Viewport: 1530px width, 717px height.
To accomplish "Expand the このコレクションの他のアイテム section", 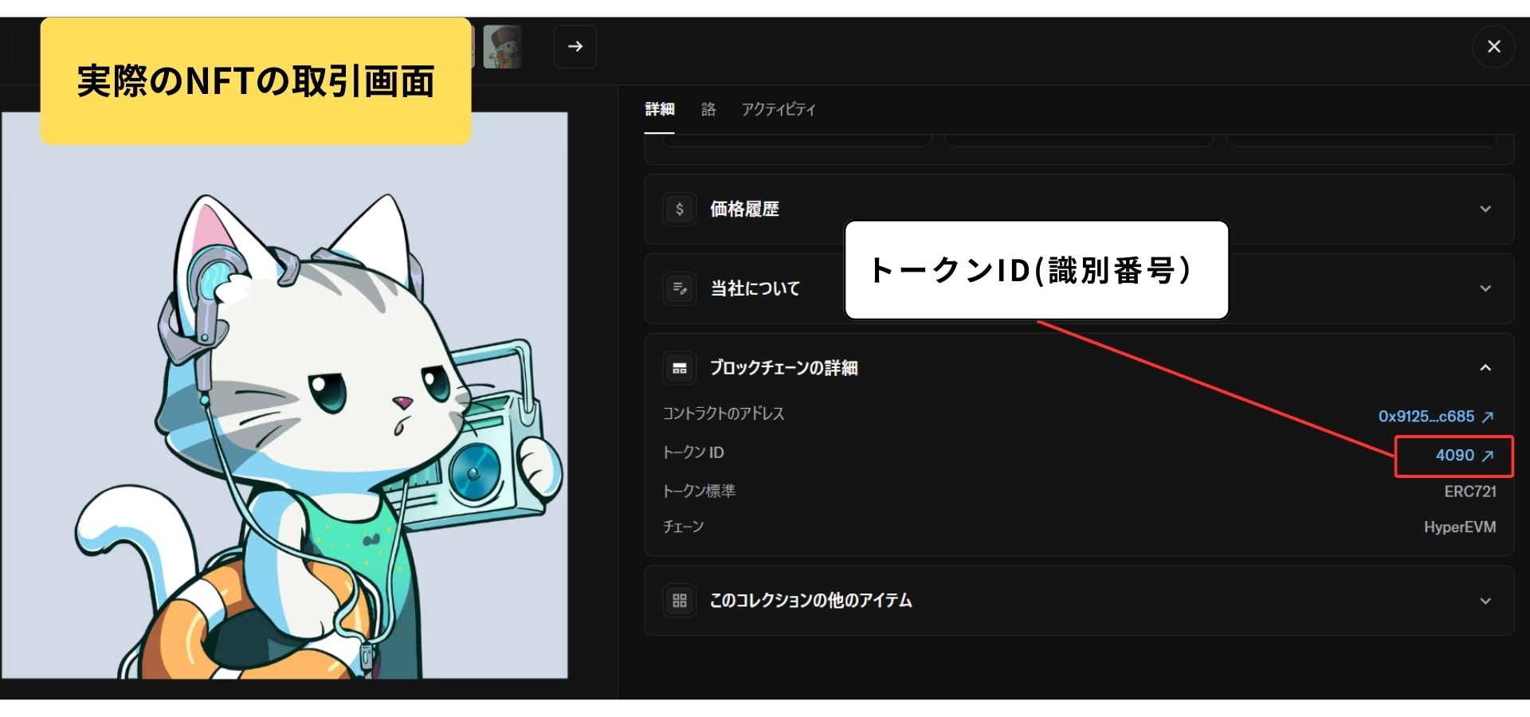I will (1486, 601).
